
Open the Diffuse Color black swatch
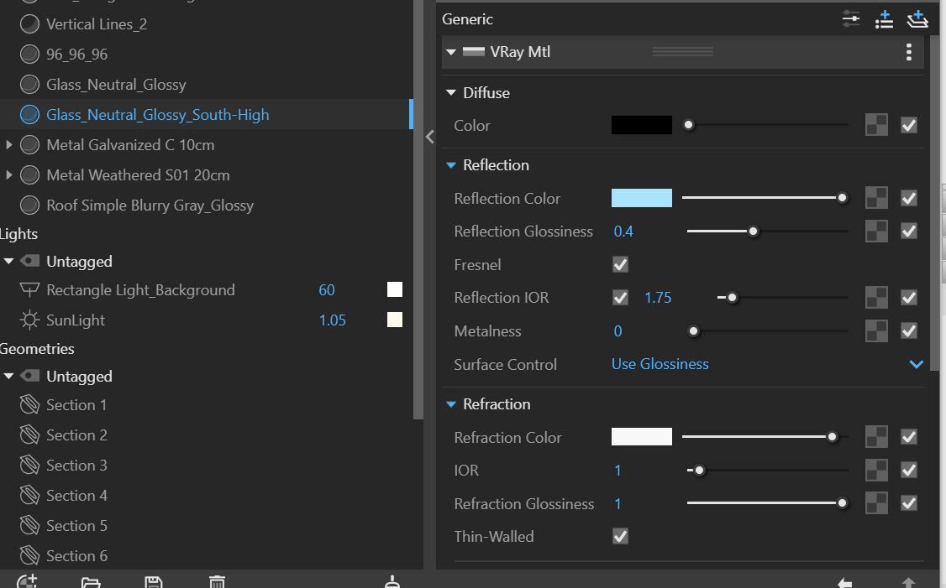[x=641, y=125]
